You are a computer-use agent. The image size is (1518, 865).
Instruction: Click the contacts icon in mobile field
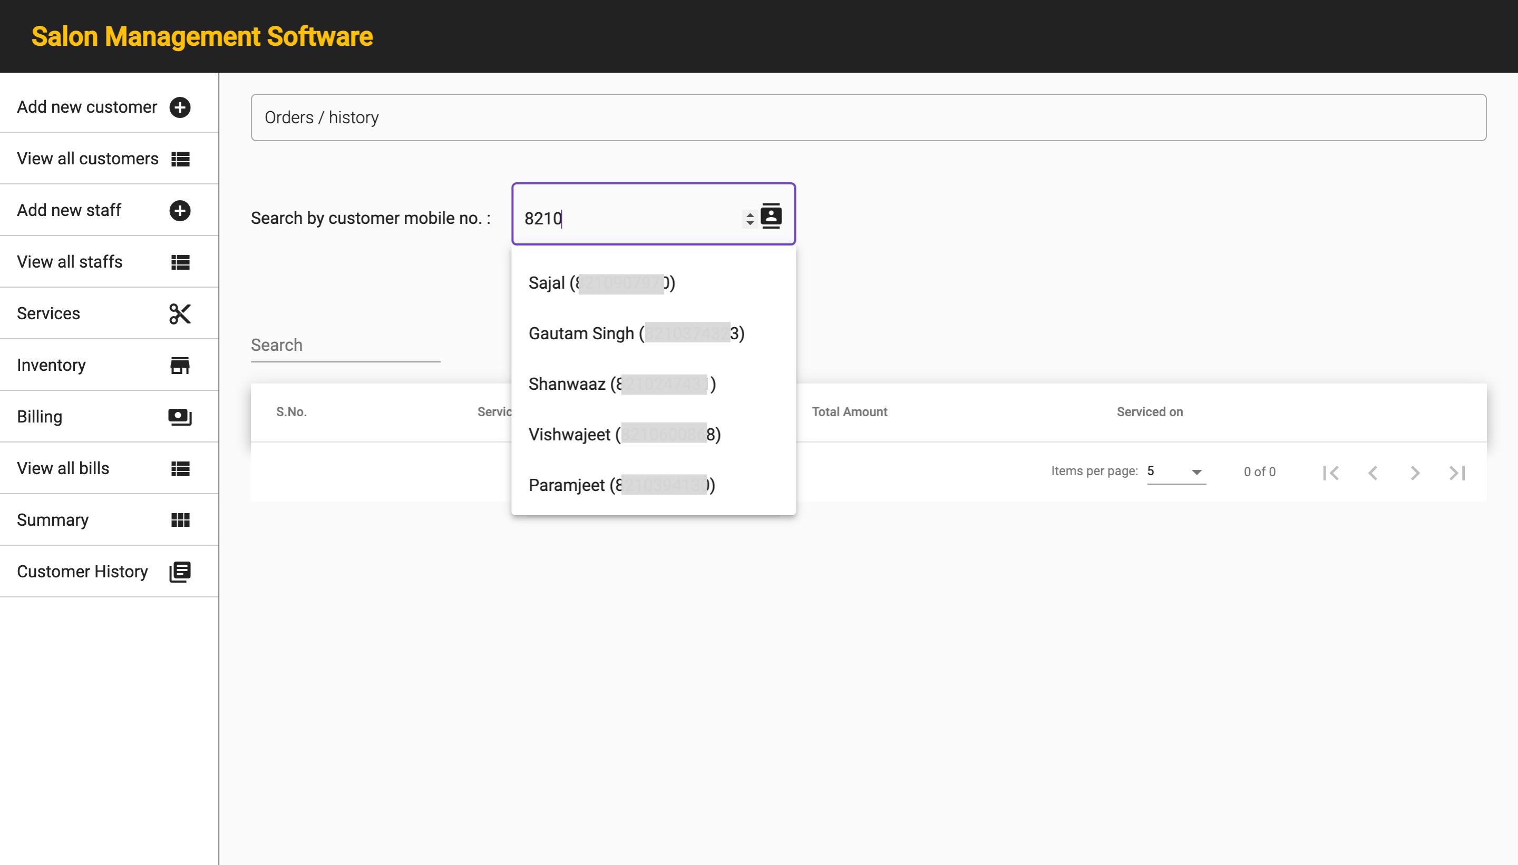coord(771,215)
